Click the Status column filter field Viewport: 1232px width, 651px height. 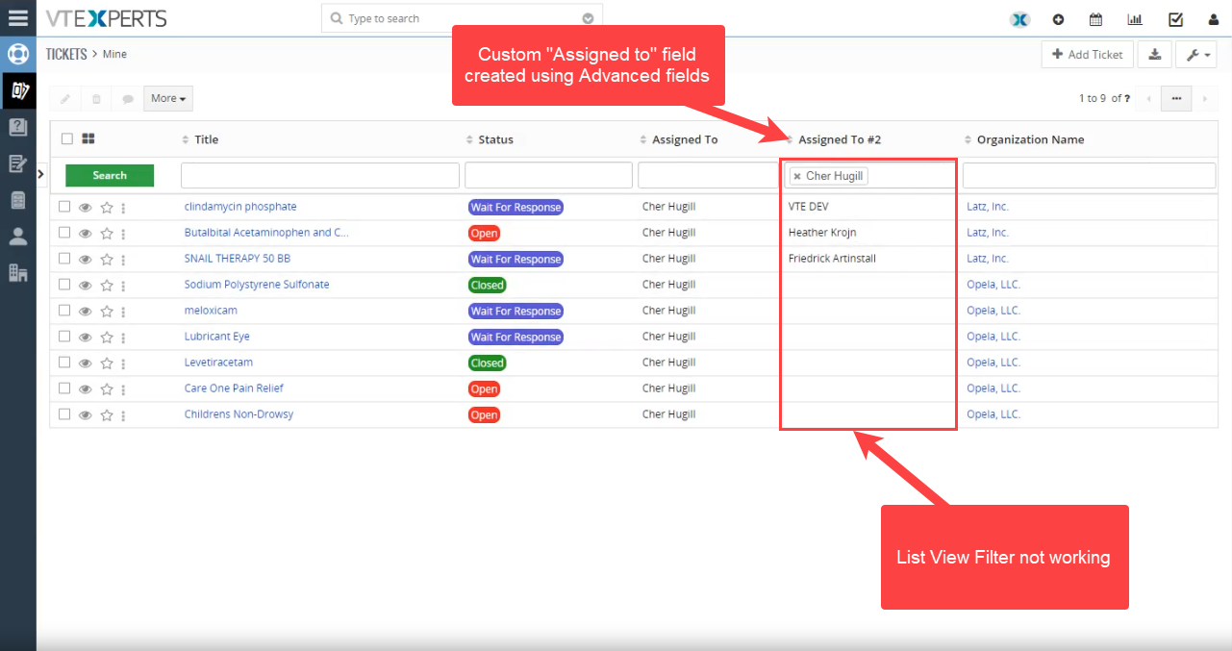[x=548, y=175]
